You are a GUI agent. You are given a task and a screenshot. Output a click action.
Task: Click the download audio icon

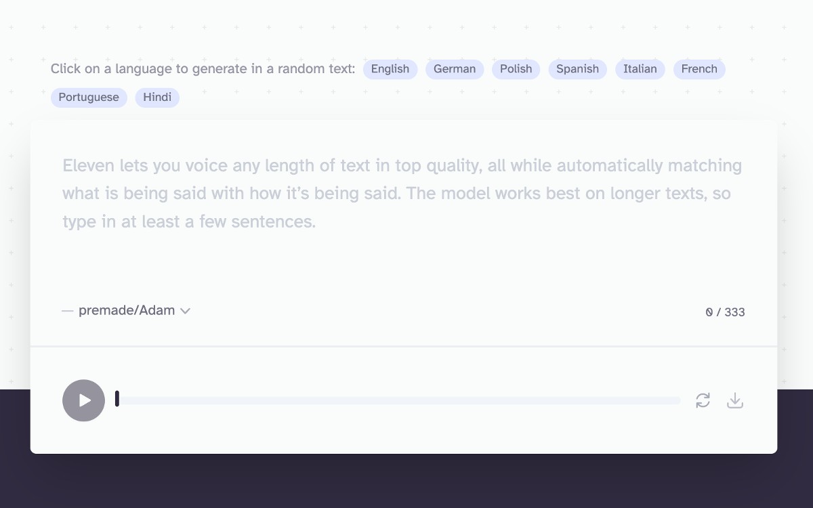pyautogui.click(x=735, y=400)
